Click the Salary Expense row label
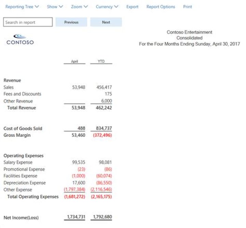 coord(18,162)
